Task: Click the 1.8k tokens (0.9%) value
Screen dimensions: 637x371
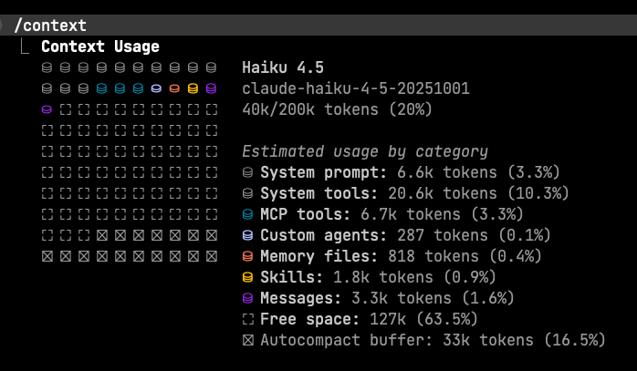Action: [415, 277]
